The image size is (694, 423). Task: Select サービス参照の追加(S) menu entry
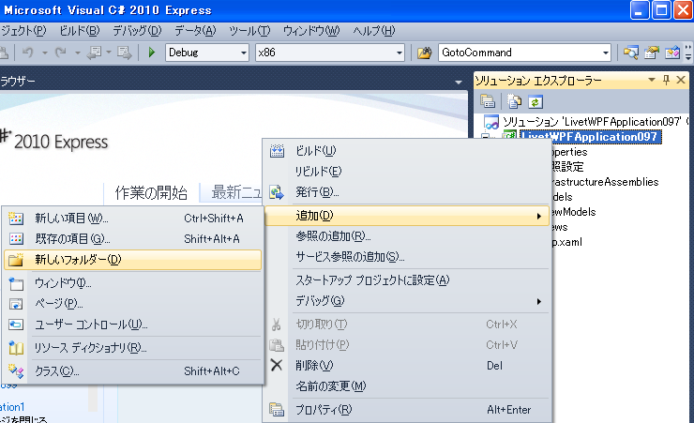pyautogui.click(x=407, y=257)
